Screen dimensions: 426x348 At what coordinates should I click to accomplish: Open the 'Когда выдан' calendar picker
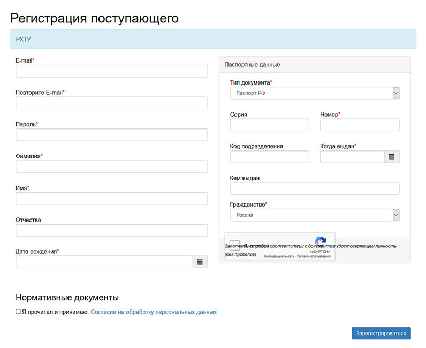click(392, 156)
